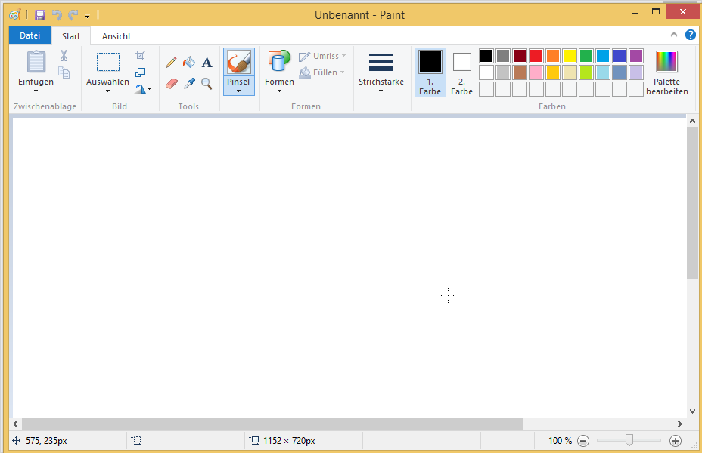Select the Eraser tool

172,83
